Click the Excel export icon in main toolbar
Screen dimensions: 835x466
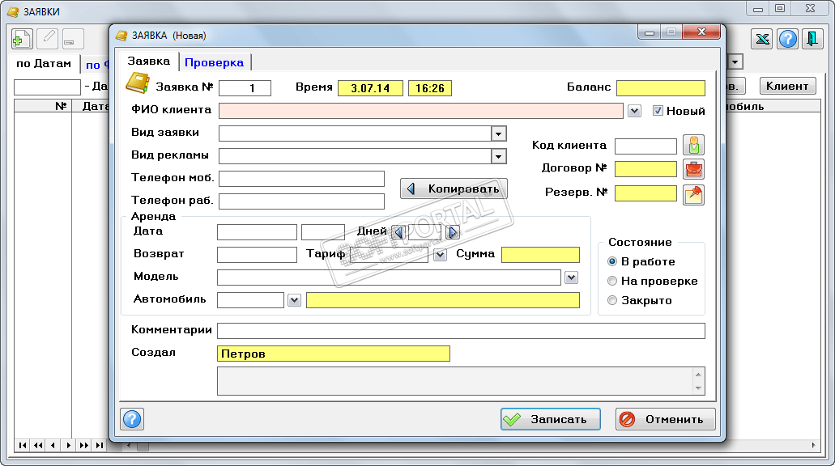click(762, 39)
